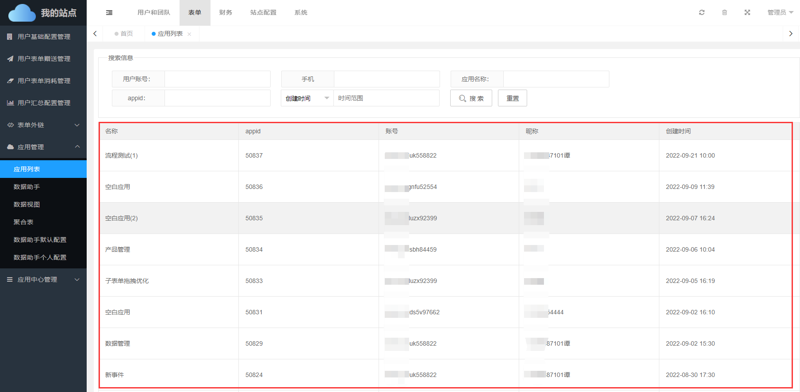Click the refresh icon in top bar

point(701,12)
